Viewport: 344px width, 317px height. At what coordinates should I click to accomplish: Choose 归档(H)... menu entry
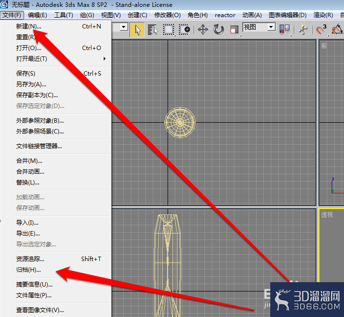(x=62, y=270)
